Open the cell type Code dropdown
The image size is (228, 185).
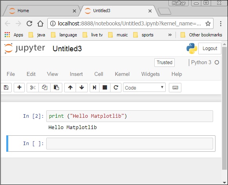[x=144, y=88]
